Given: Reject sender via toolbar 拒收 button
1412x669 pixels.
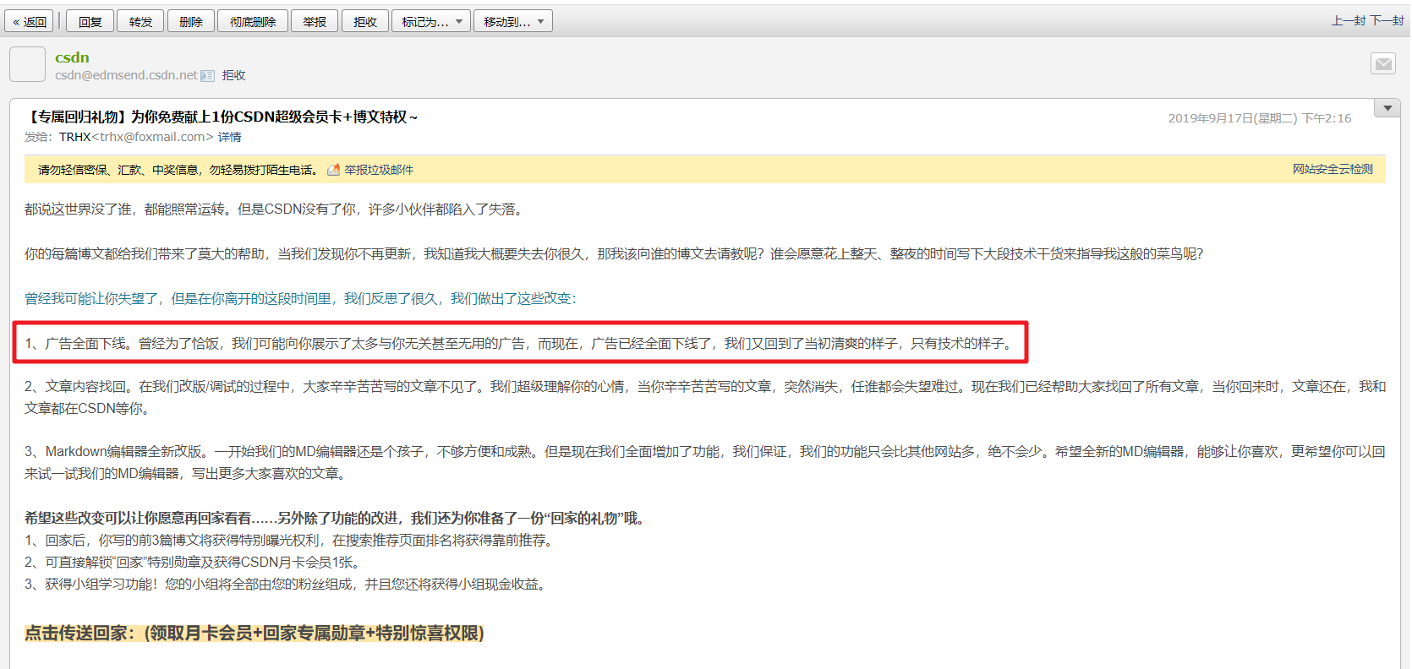Looking at the screenshot, I should 365,21.
